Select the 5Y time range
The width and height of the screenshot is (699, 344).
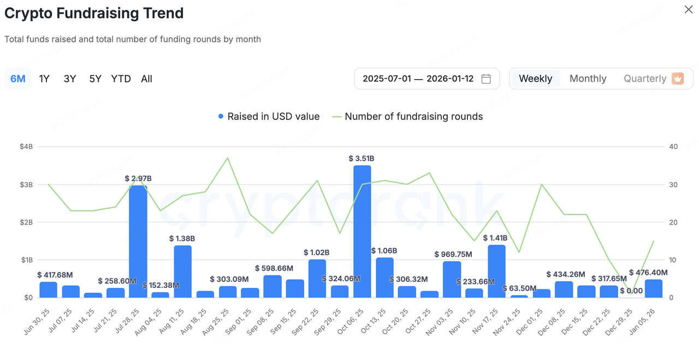96,79
